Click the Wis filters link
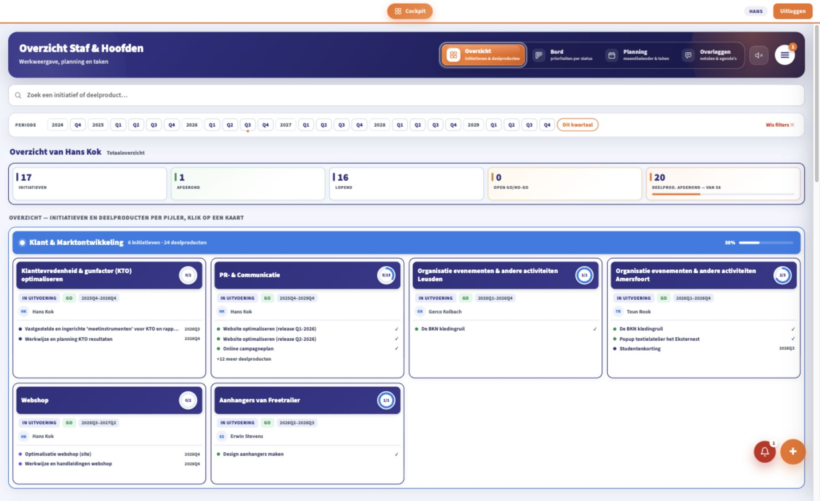 click(779, 125)
